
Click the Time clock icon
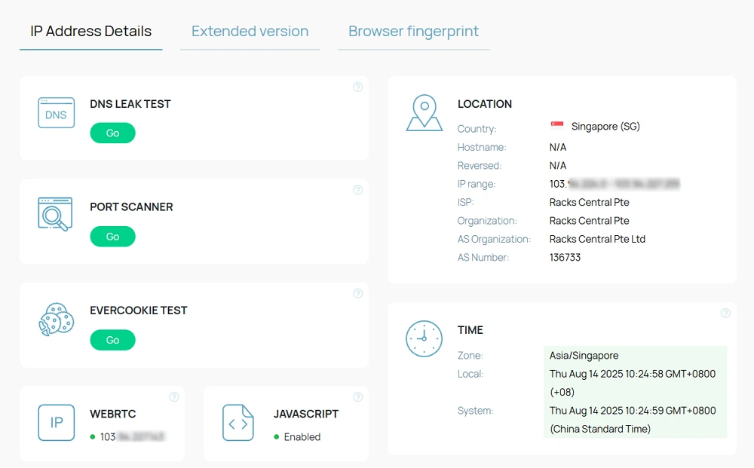point(424,338)
